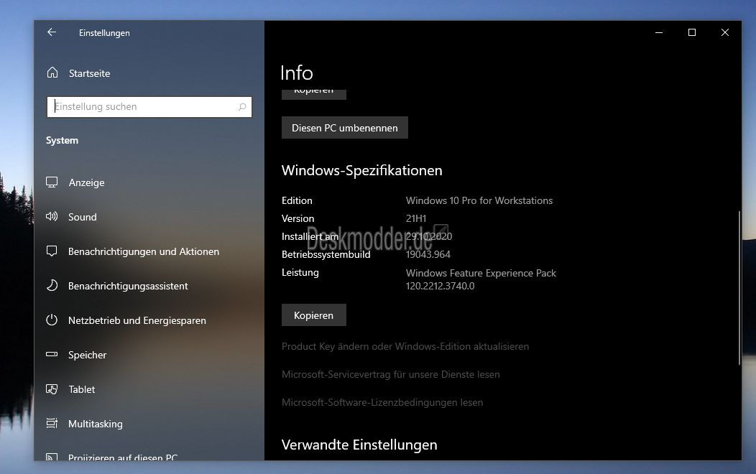Minimize the Einstellungen window
This screenshot has width=756, height=474.
click(659, 32)
